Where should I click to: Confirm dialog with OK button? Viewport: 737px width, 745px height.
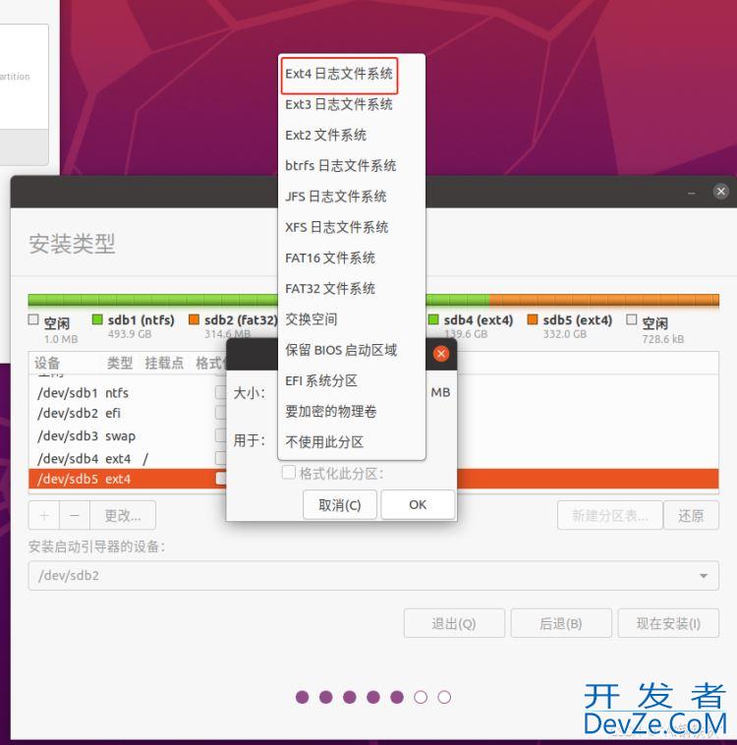click(418, 504)
